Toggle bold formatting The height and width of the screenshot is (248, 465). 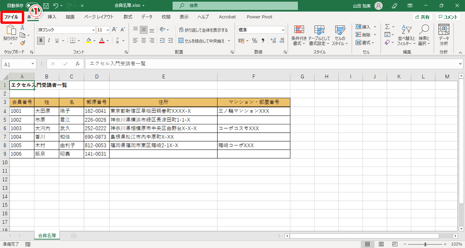41,40
